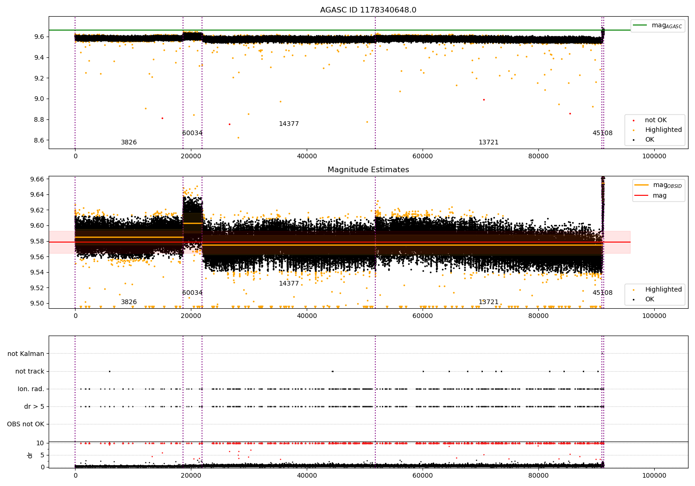Click the "Magnitude Estimates" plot title

[x=368, y=170]
